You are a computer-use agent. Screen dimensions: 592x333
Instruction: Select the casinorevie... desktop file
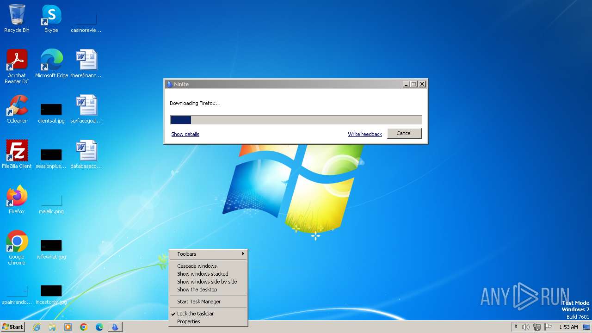click(86, 21)
